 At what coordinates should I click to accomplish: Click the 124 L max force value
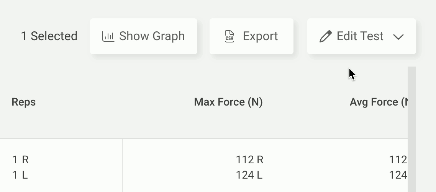pos(249,175)
